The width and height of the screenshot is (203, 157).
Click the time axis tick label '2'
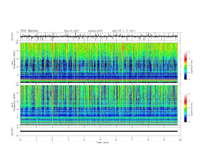(52, 140)
